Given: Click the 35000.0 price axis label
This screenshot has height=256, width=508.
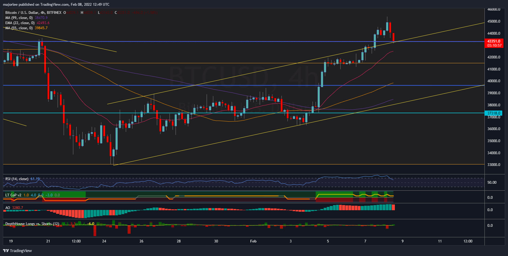Looking at the screenshot, I should [494, 141].
